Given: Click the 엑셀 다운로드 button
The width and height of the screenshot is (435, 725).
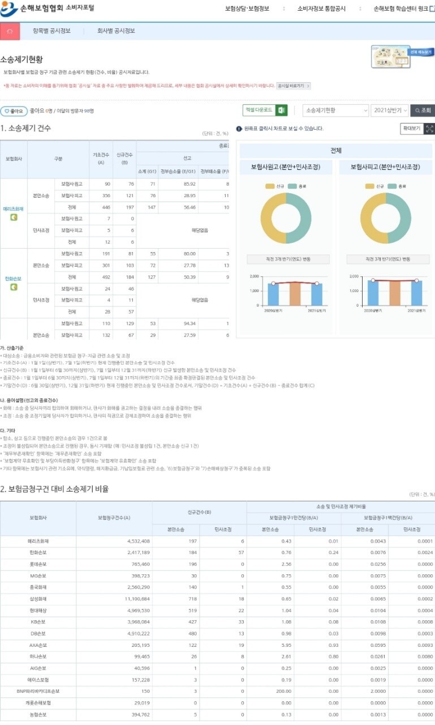Looking at the screenshot, I should coord(265,110).
